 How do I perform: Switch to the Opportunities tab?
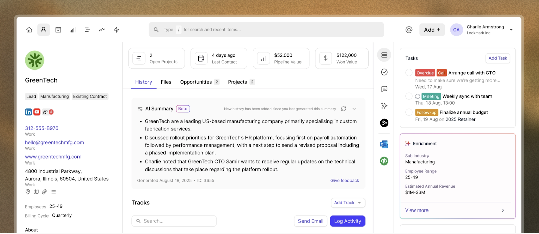[x=199, y=82]
